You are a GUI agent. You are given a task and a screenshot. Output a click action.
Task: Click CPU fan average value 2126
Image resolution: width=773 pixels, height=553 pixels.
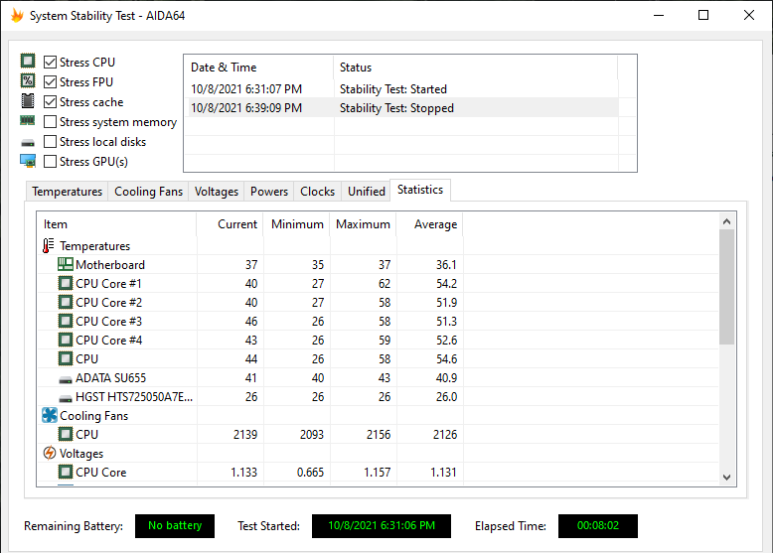445,434
